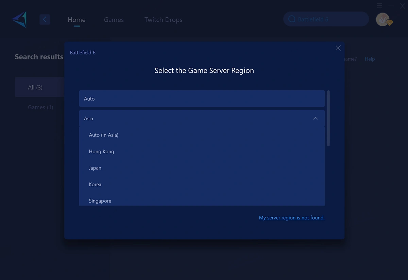Click the hamburger menu icon
408x280 pixels.
(x=379, y=6)
